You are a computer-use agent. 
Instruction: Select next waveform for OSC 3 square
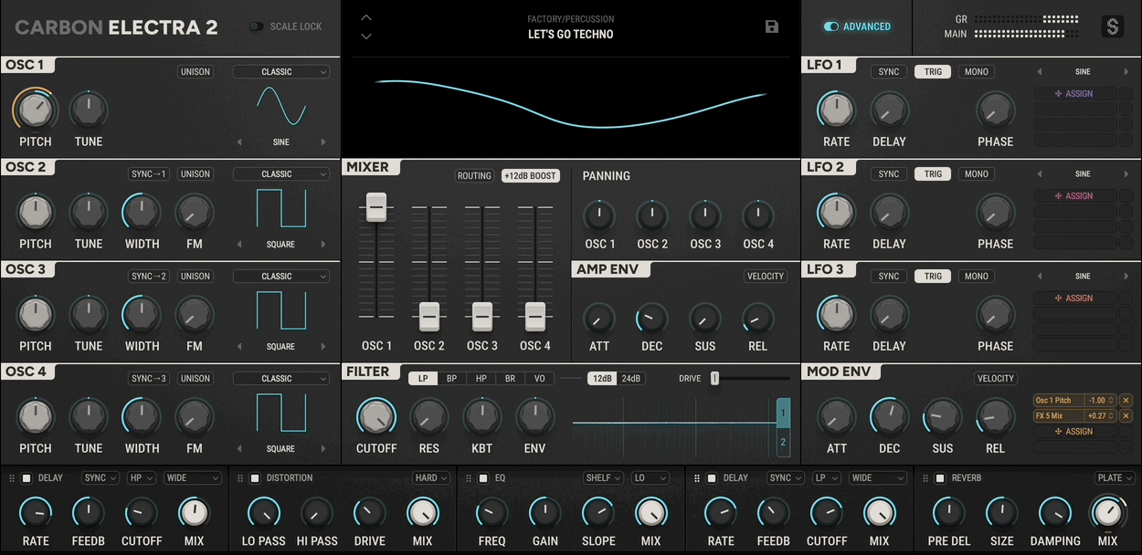click(x=323, y=347)
